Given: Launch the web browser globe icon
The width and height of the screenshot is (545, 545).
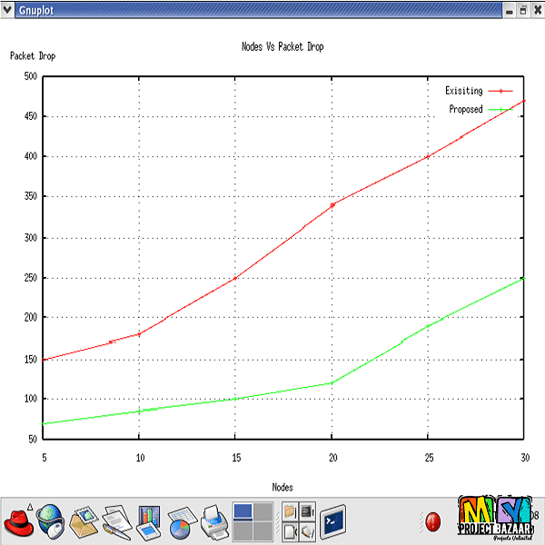Looking at the screenshot, I should click(50, 521).
